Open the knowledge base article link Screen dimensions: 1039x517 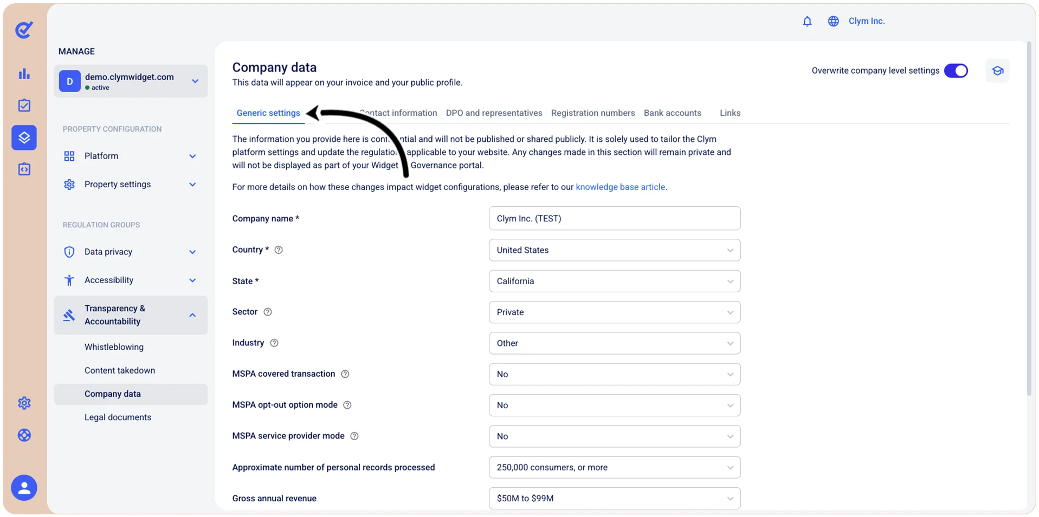point(620,187)
